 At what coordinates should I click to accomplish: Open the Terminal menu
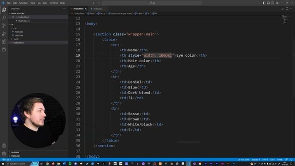coord(53,3)
